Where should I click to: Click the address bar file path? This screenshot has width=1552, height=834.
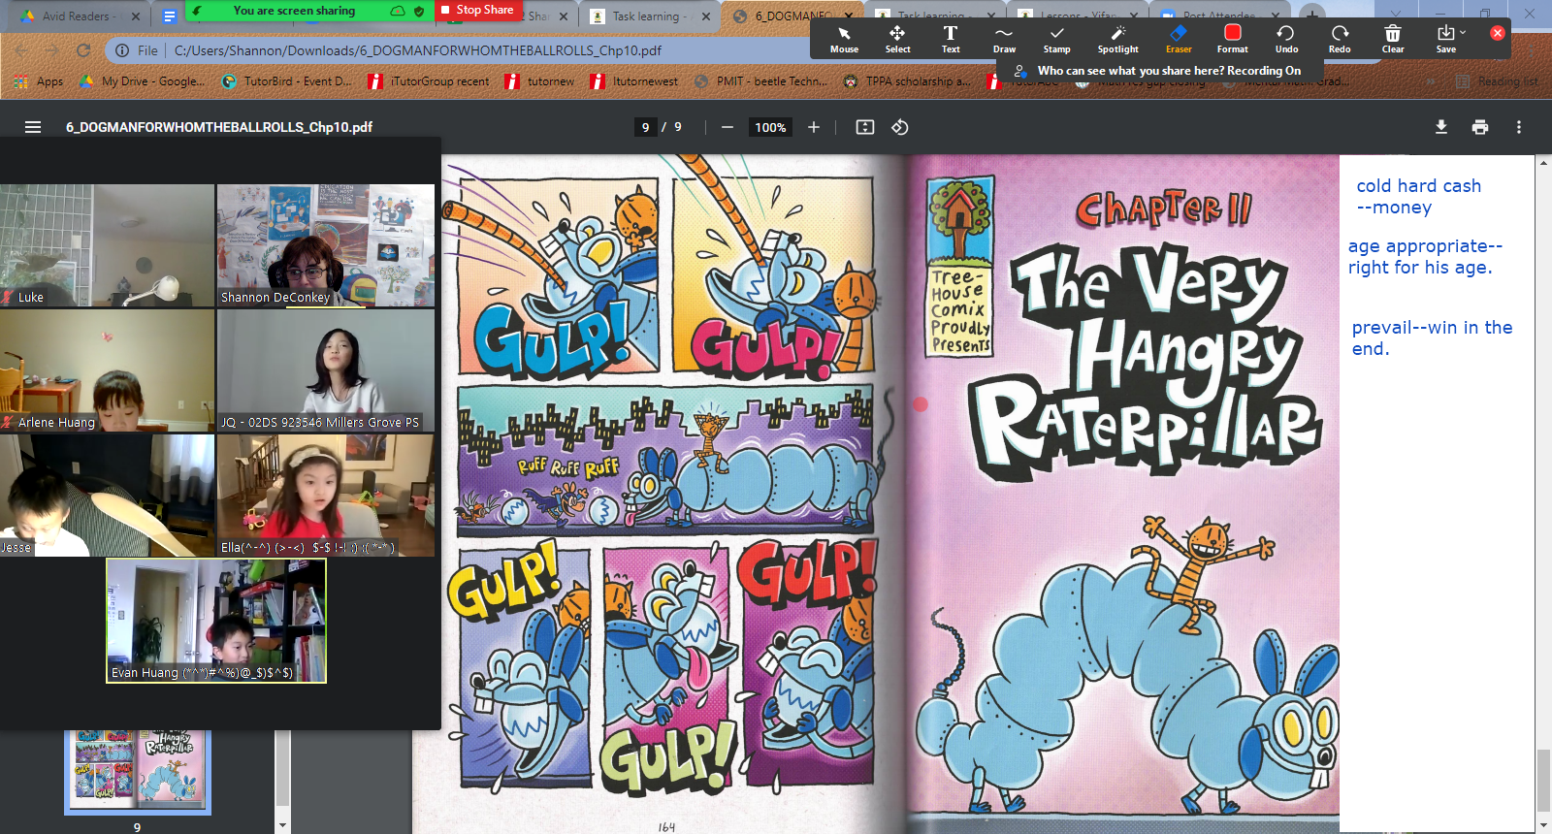417,50
